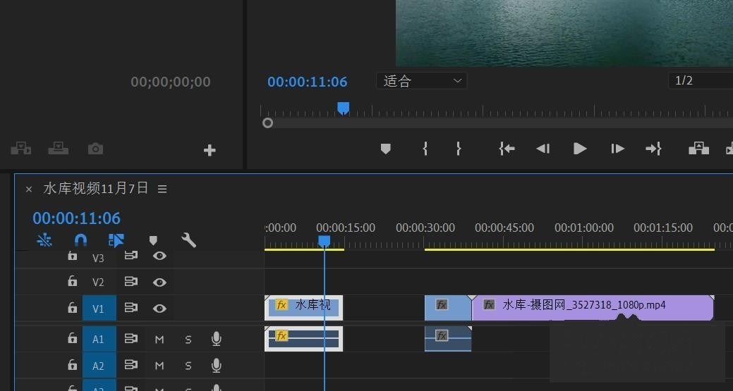Hide track V1 output with eye icon
Image resolution: width=733 pixels, height=391 pixels.
coord(159,309)
